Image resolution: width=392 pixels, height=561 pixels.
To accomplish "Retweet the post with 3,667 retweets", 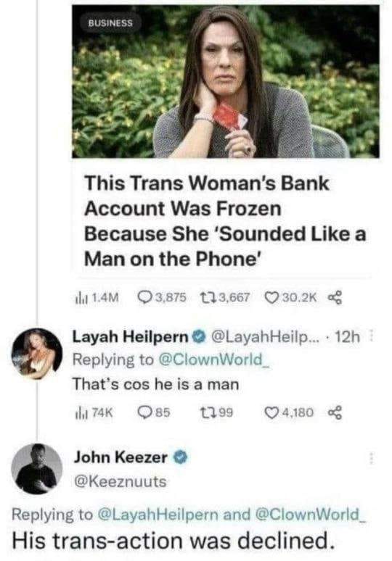I will [x=205, y=297].
